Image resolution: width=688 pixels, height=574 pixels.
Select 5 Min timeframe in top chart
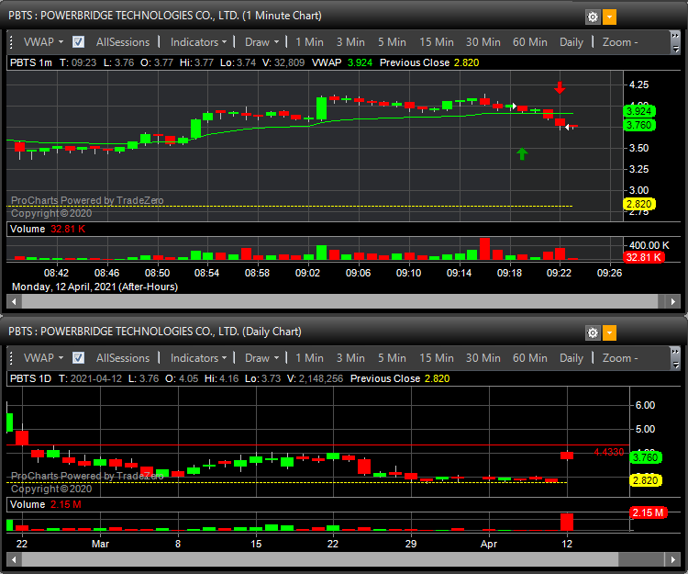click(391, 42)
